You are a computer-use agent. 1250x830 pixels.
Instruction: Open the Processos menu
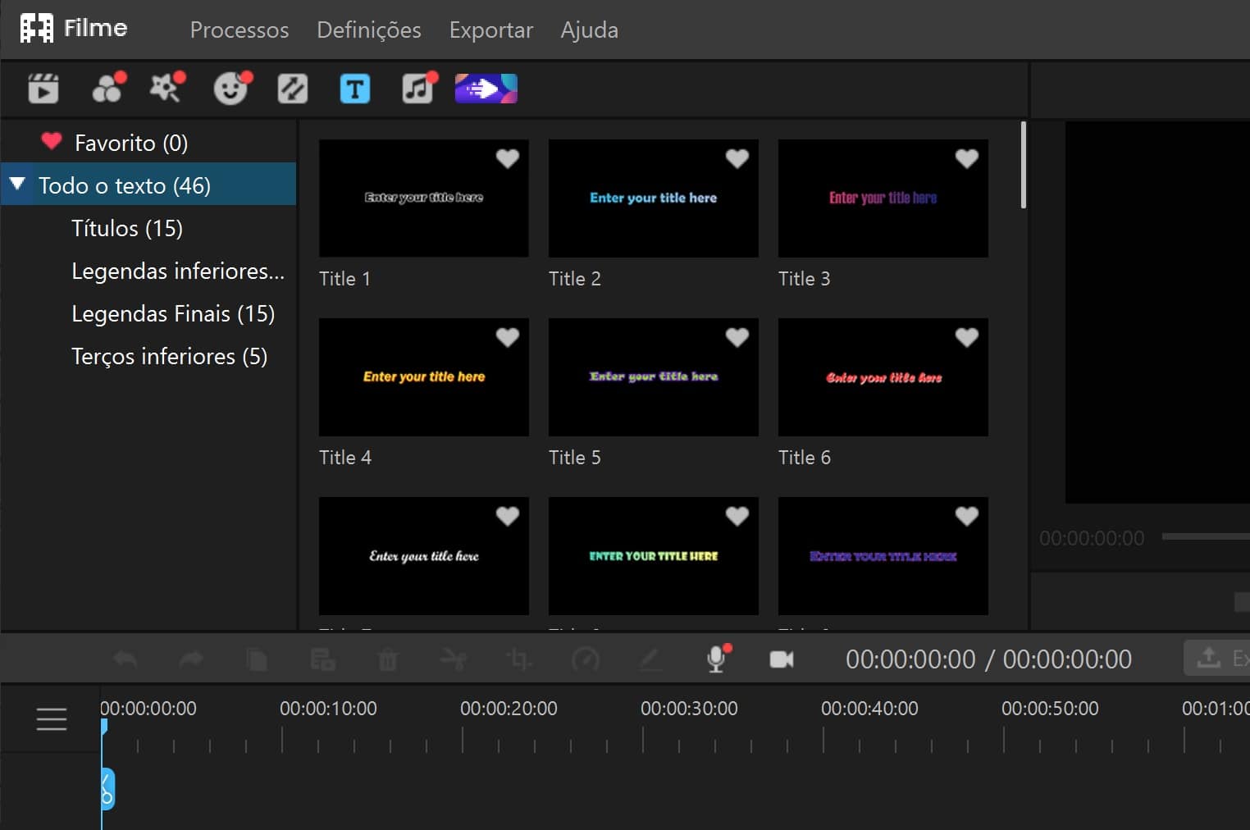point(240,30)
